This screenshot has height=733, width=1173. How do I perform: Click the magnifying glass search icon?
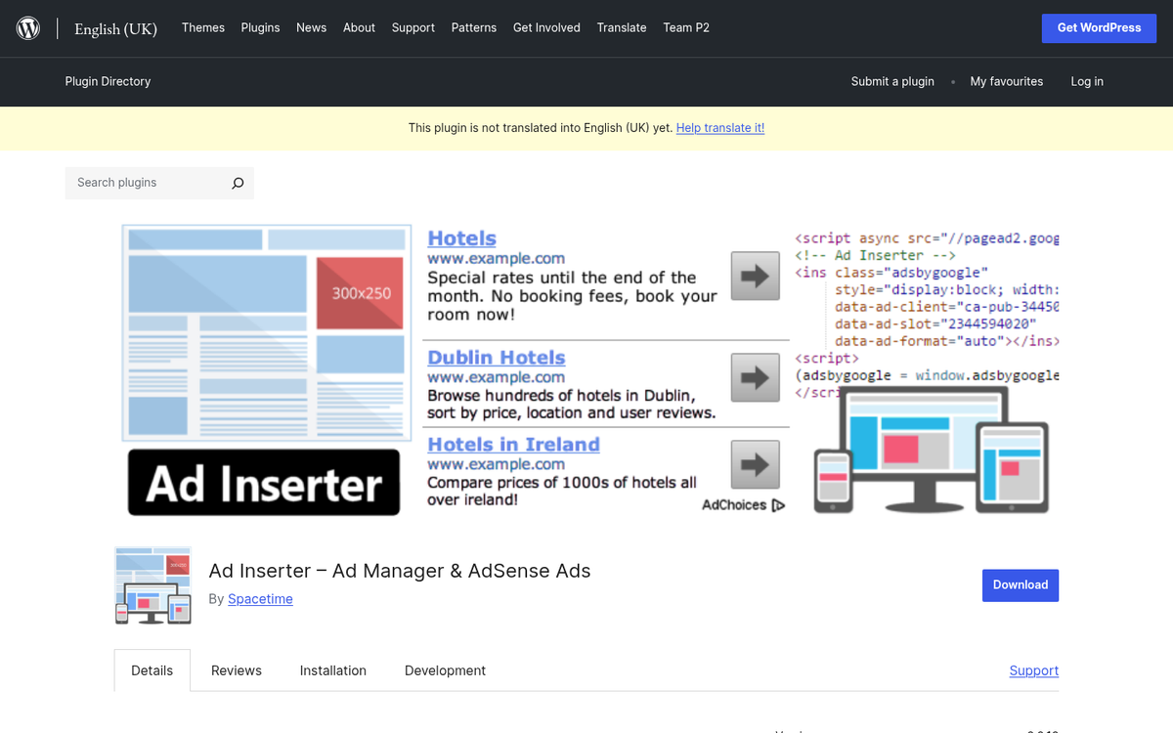click(x=238, y=183)
